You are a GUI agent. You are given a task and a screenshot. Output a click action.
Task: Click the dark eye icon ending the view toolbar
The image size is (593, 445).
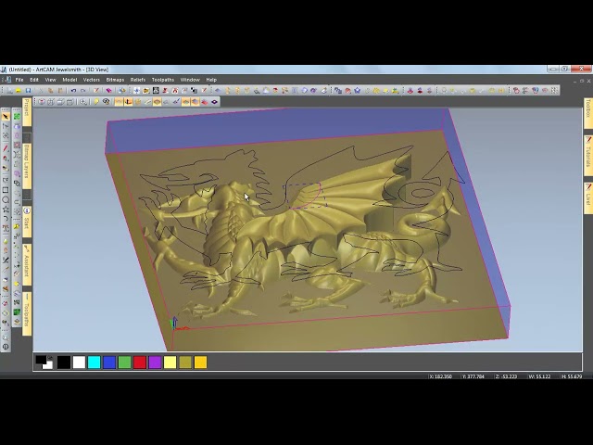[x=214, y=102]
